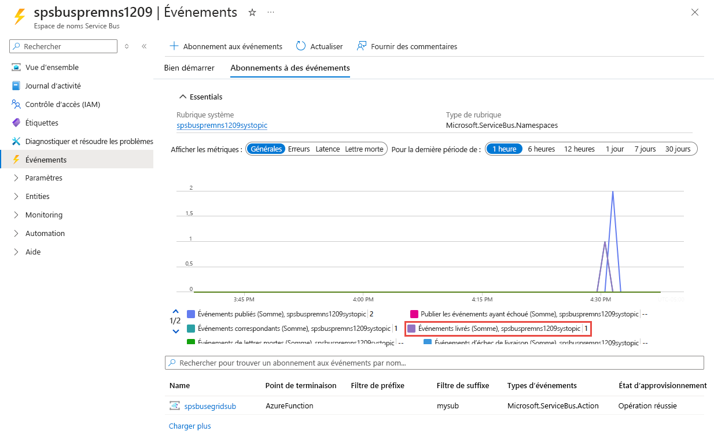Toggle Événements correspondants teal legend swatch

click(x=191, y=329)
